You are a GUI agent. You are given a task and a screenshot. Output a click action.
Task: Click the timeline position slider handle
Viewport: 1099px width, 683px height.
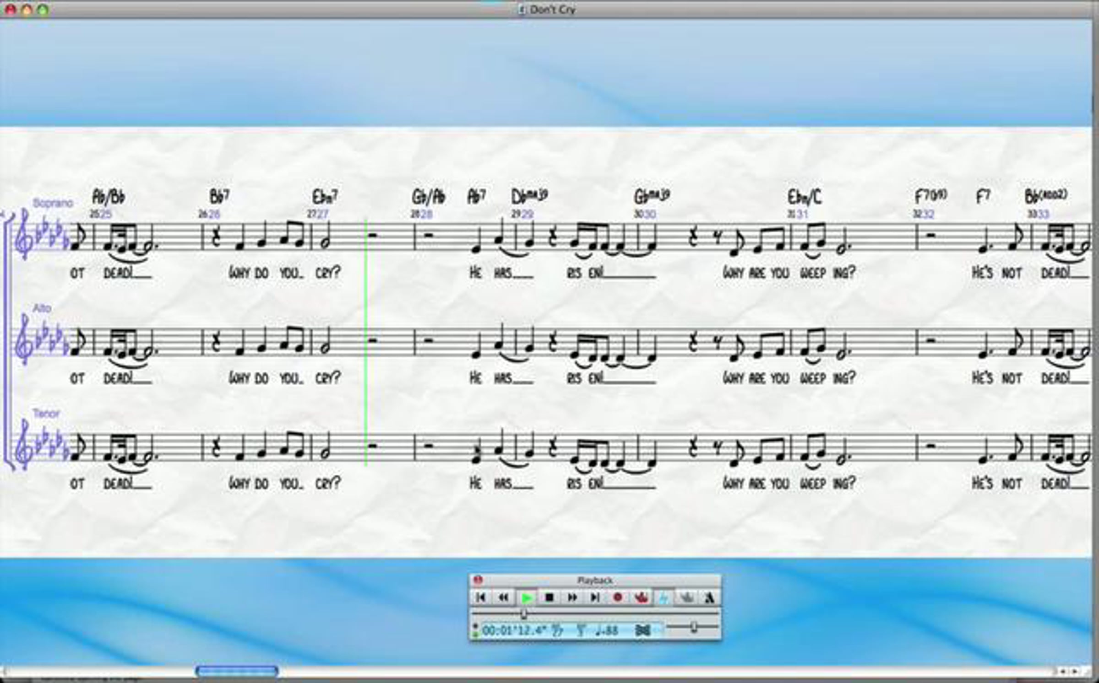coord(523,613)
